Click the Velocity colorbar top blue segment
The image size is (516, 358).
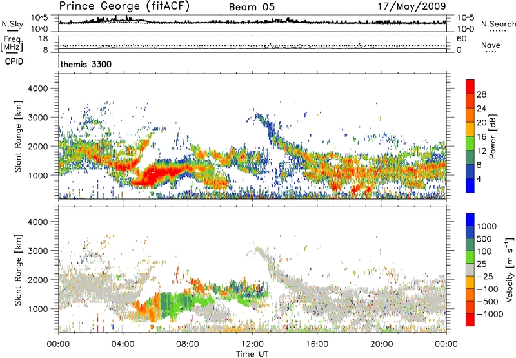coord(470,220)
